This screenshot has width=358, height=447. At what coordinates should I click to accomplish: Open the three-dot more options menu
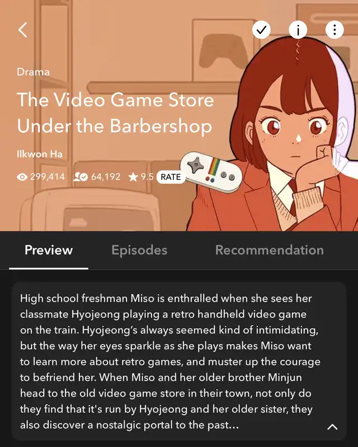pyautogui.click(x=335, y=30)
